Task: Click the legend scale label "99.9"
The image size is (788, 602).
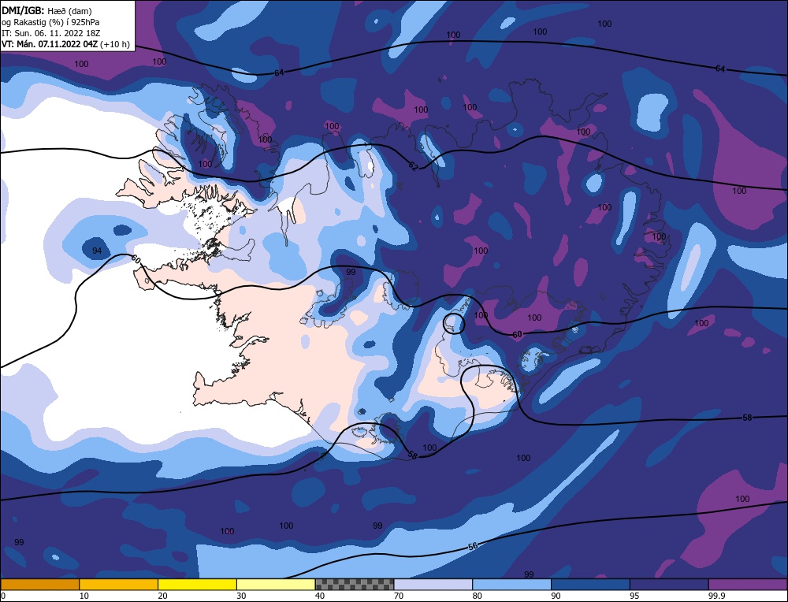Action: click(716, 596)
